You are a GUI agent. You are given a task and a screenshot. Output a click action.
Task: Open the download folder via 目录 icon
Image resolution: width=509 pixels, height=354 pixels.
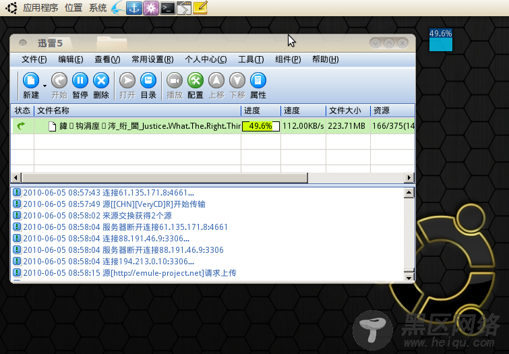coord(148,80)
